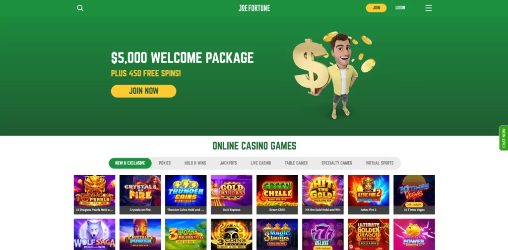The image size is (508, 250).
Task: Open the search magnifier icon
Action: 80,8
